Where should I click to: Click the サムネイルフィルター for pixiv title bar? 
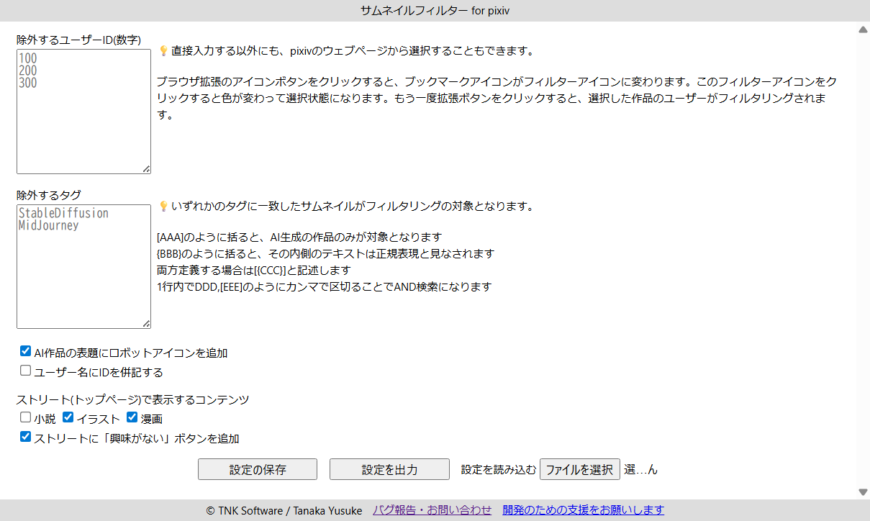point(435,11)
